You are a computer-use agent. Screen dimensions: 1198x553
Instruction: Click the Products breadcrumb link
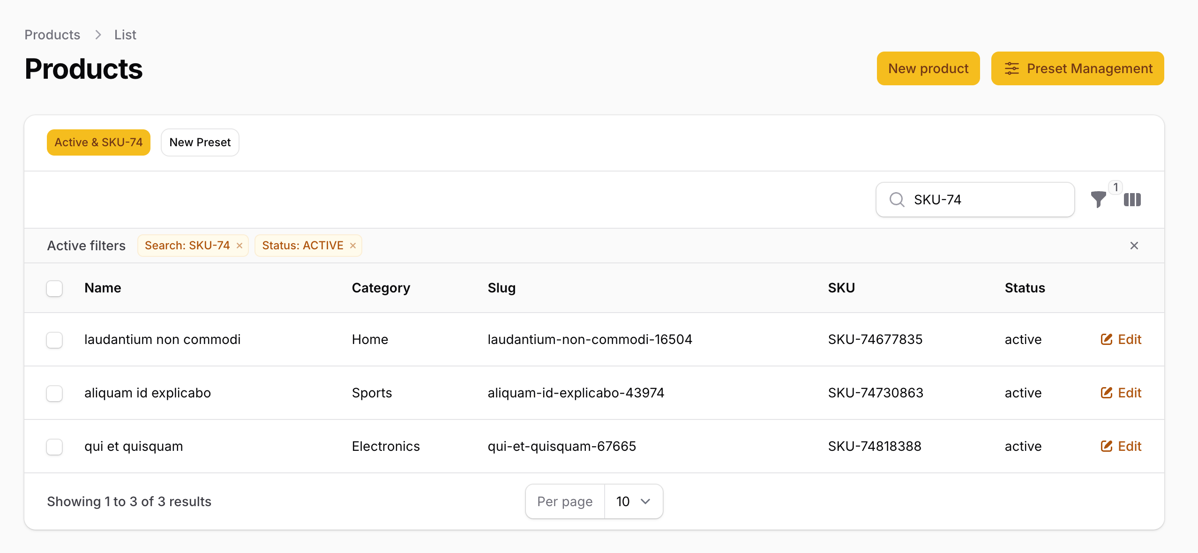click(52, 35)
